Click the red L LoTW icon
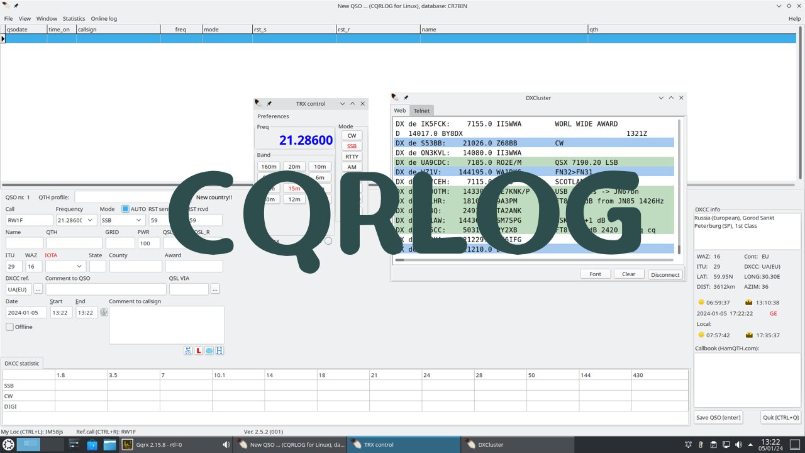 tap(199, 350)
